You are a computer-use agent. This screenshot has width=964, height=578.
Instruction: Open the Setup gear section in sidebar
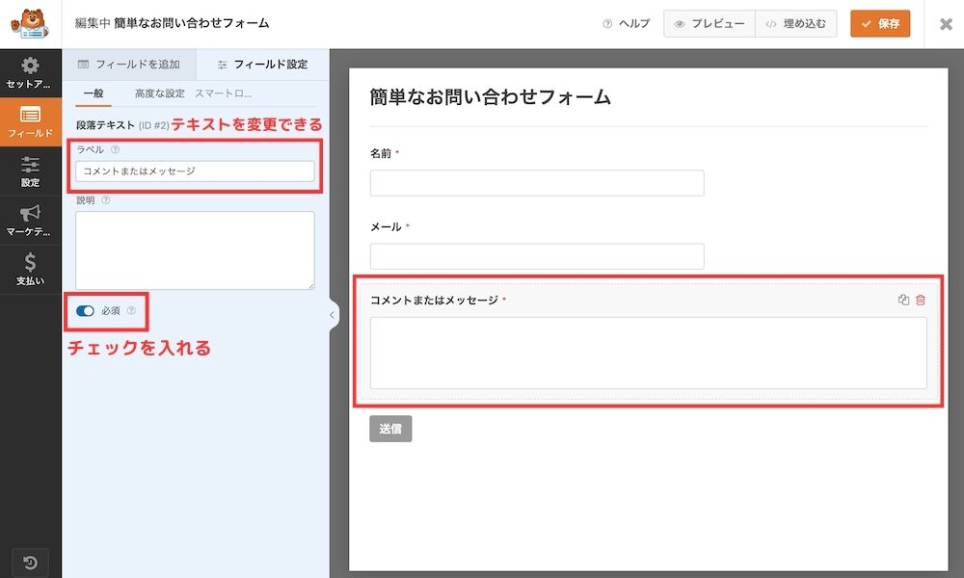pyautogui.click(x=30, y=73)
